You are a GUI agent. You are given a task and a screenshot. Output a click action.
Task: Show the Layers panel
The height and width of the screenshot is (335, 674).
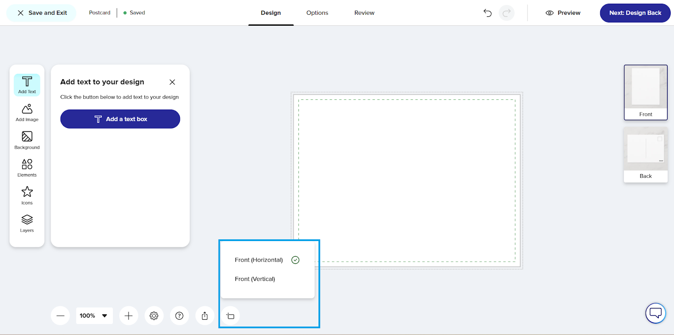pyautogui.click(x=27, y=223)
